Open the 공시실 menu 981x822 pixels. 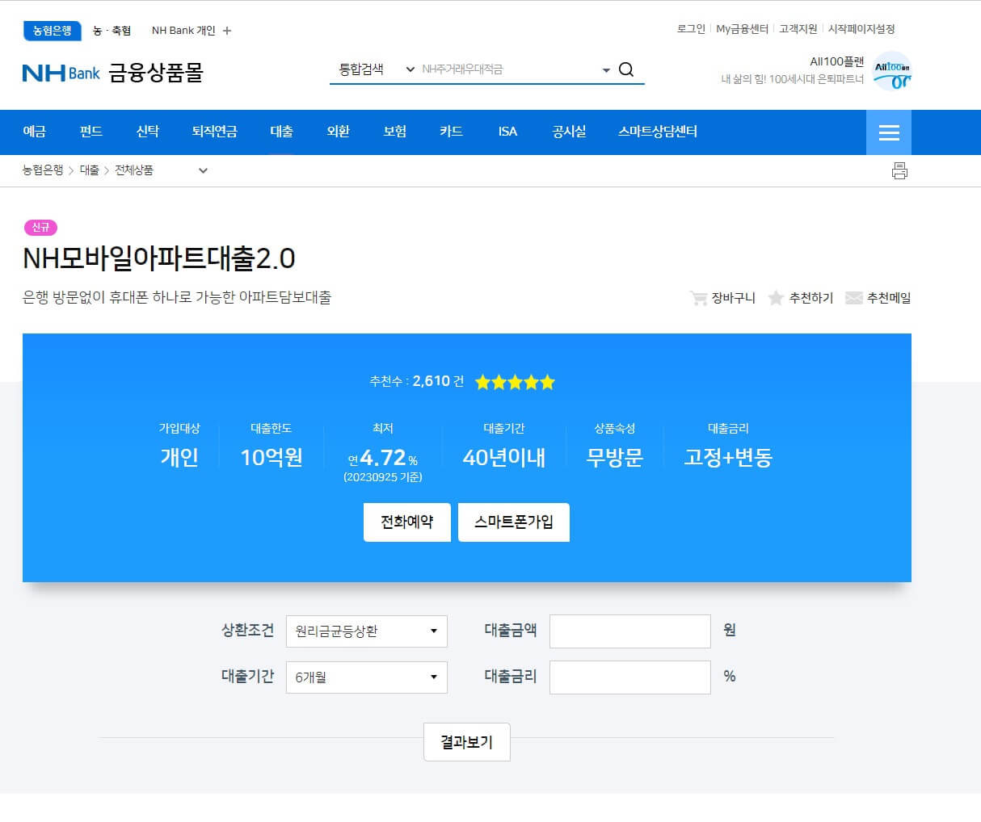(x=569, y=132)
